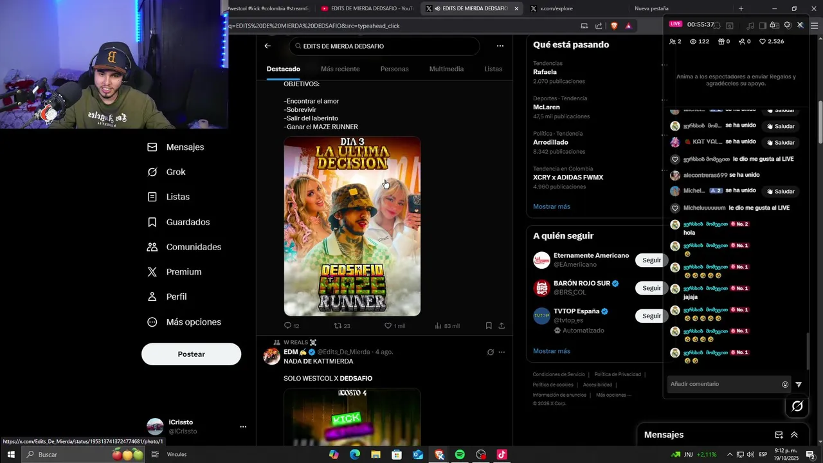Image resolution: width=823 pixels, height=463 pixels.
Task: Open iCrissto account options dots
Action: tap(243, 426)
